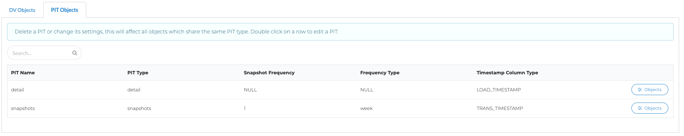Sort by PIT Type column header

pyautogui.click(x=138, y=72)
